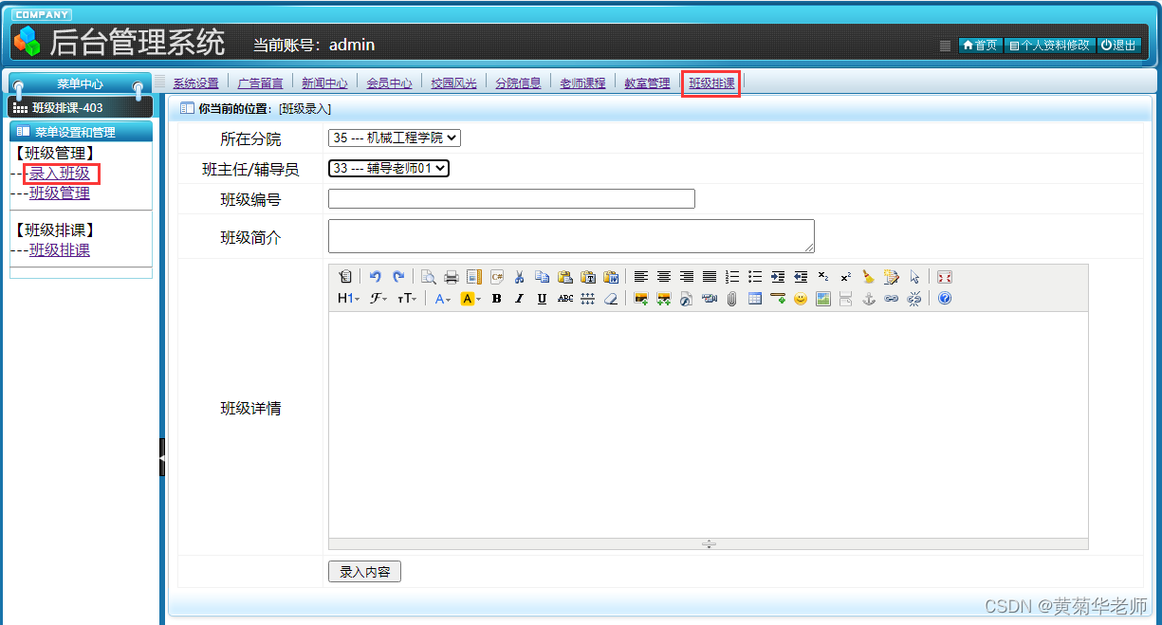Insert an image into the editor
Viewport: 1162px width, 625px height.
pyautogui.click(x=641, y=299)
